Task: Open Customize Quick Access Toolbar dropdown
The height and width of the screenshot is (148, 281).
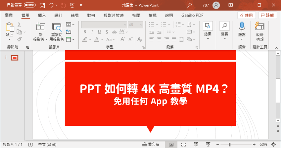Action: tap(81, 5)
